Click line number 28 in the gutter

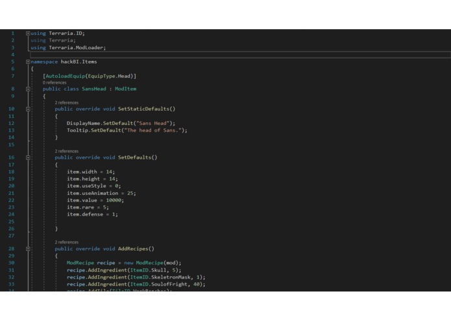pos(11,249)
